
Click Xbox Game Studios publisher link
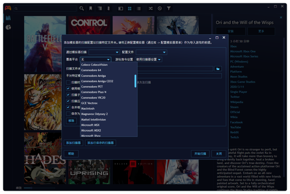243,82
